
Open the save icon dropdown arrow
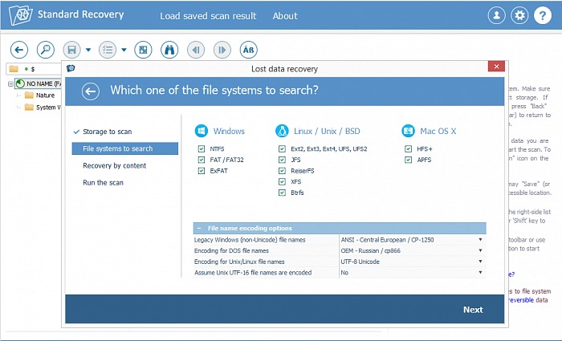click(x=88, y=50)
